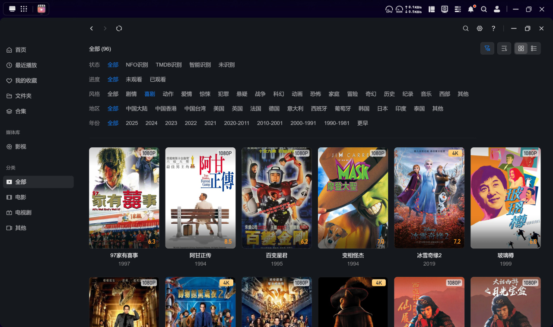The image size is (553, 327).
Task: Filter status by NFO识别
Action: click(x=137, y=65)
